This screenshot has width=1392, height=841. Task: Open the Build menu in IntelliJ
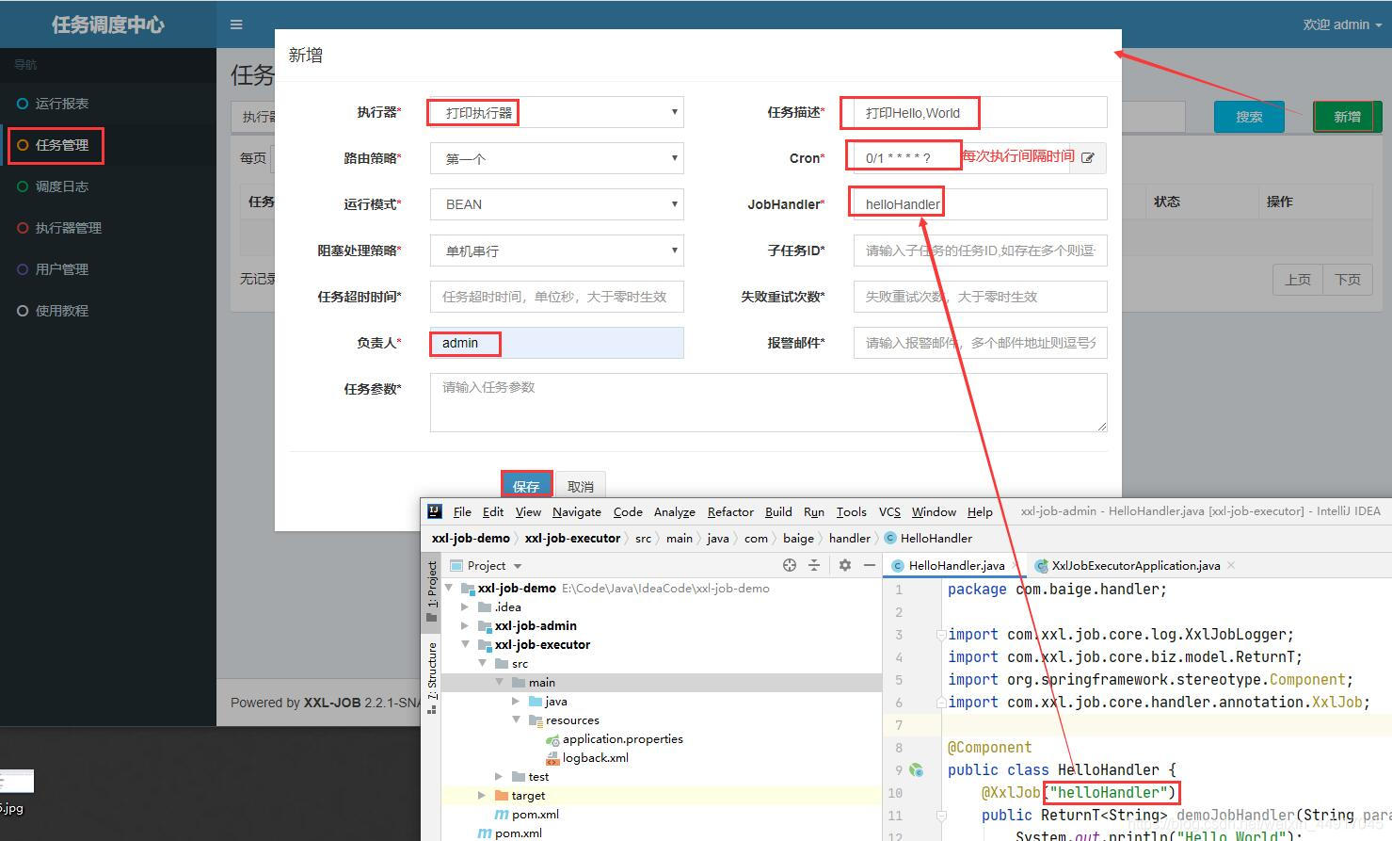[778, 511]
